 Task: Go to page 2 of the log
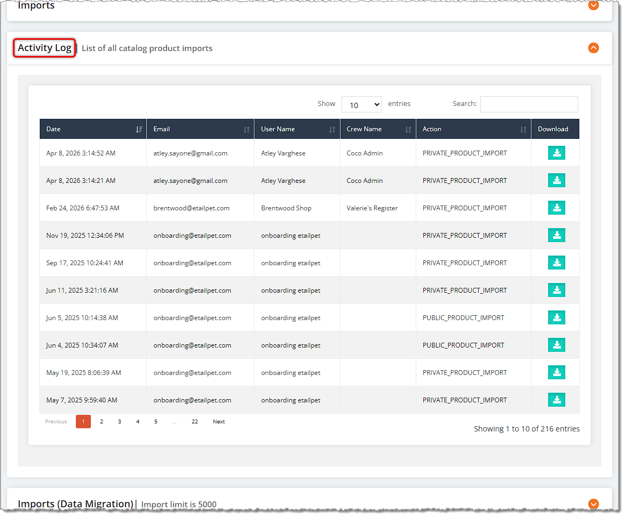click(102, 421)
